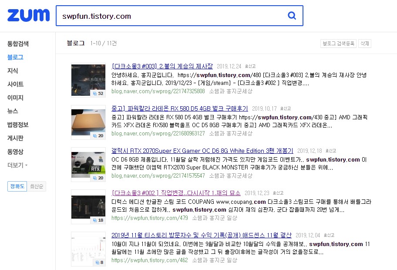This screenshot has width=397, height=270.
Task: Click the magnifier search icon
Action: click(x=292, y=16)
